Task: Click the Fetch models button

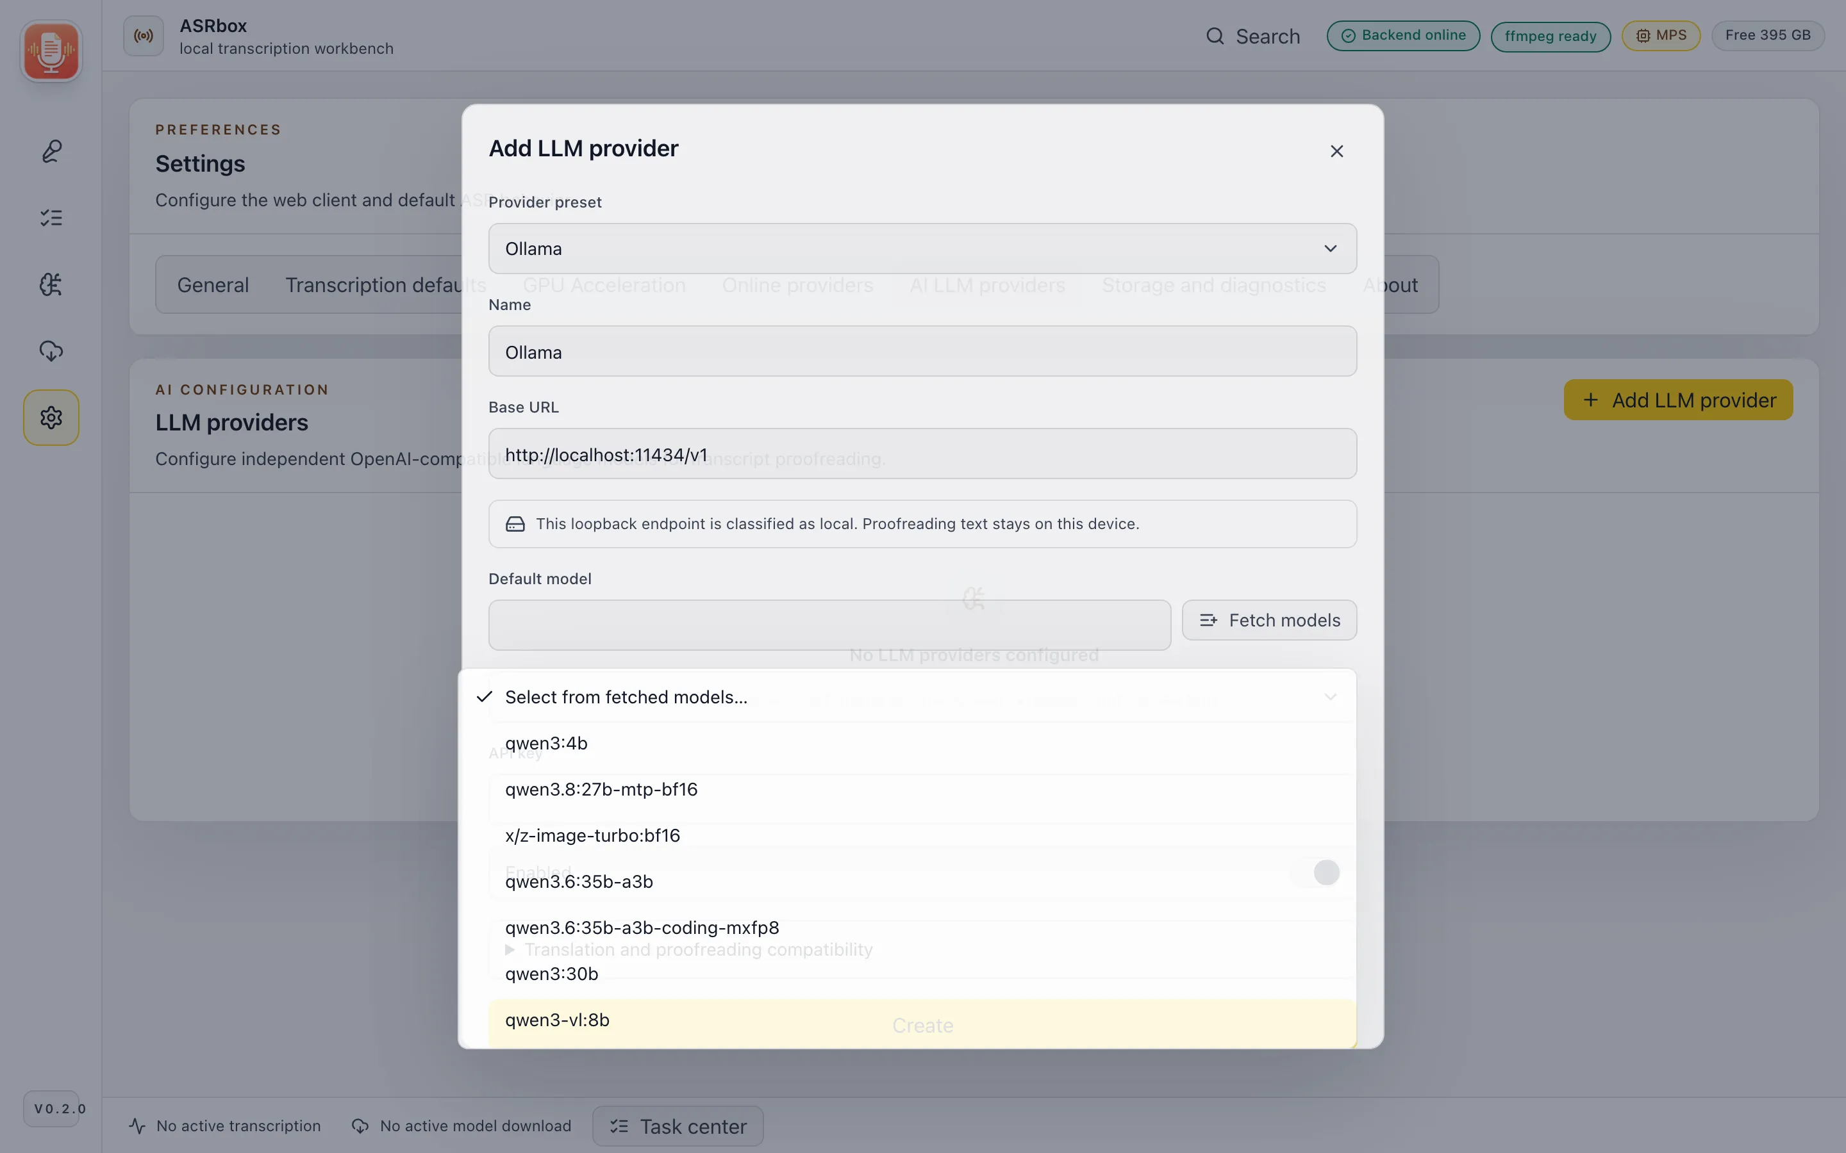Action: coord(1269,620)
